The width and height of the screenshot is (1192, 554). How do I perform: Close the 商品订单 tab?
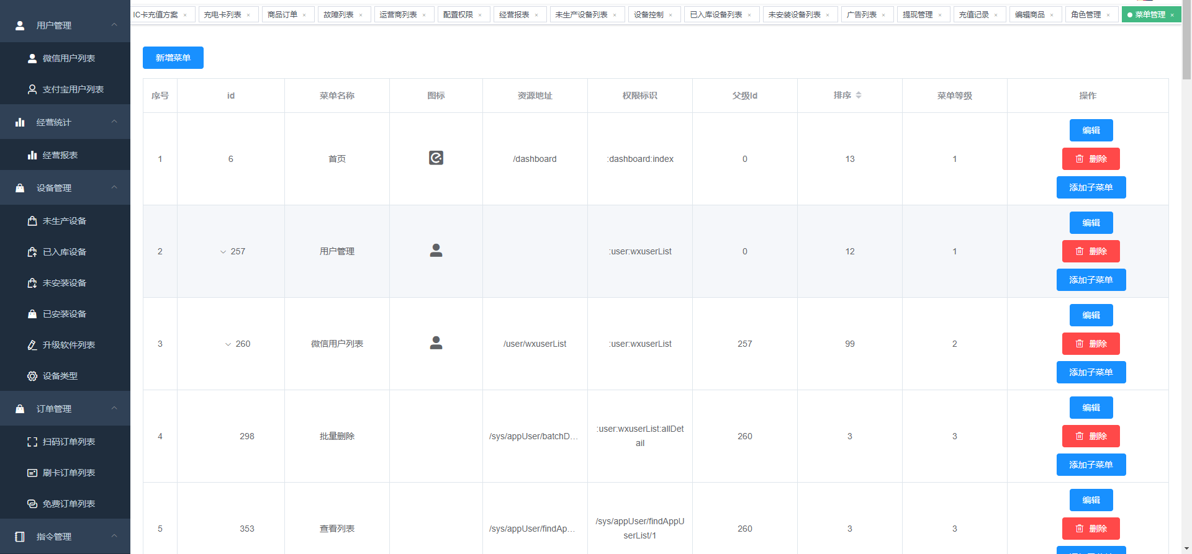(x=304, y=15)
